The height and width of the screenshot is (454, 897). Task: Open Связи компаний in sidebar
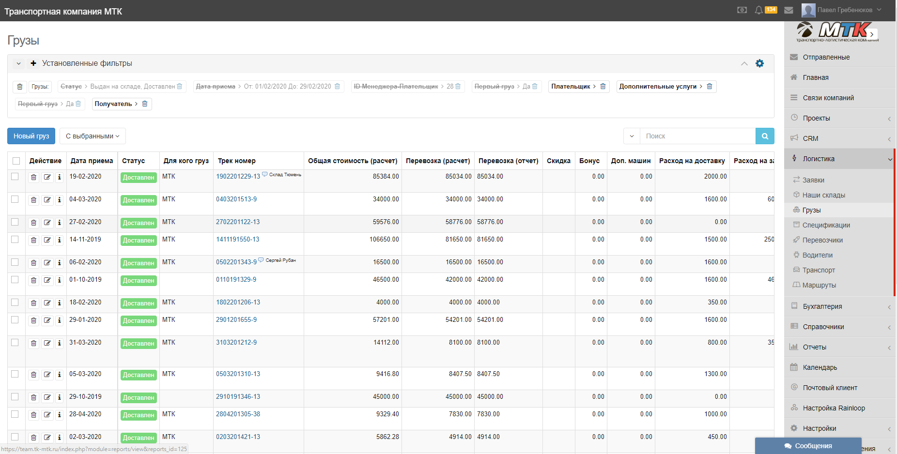tap(839, 98)
